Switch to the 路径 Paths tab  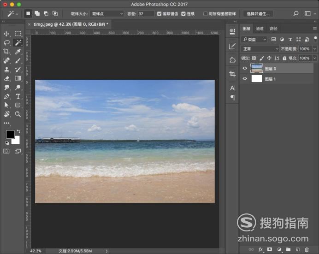tap(273, 29)
